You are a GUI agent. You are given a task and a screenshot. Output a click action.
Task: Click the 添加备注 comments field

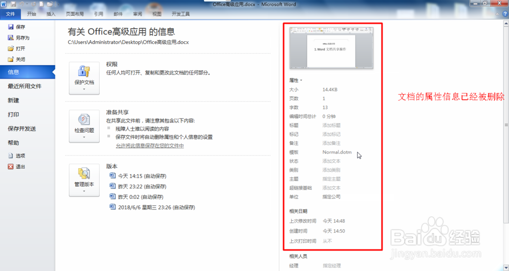click(331, 143)
